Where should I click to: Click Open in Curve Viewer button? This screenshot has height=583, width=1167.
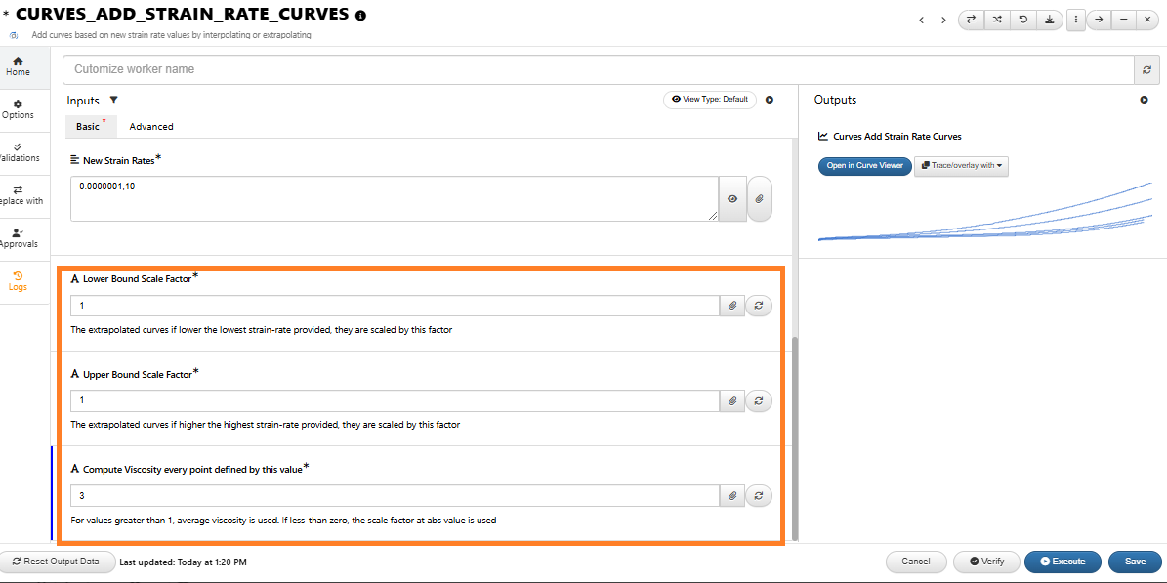pos(863,166)
